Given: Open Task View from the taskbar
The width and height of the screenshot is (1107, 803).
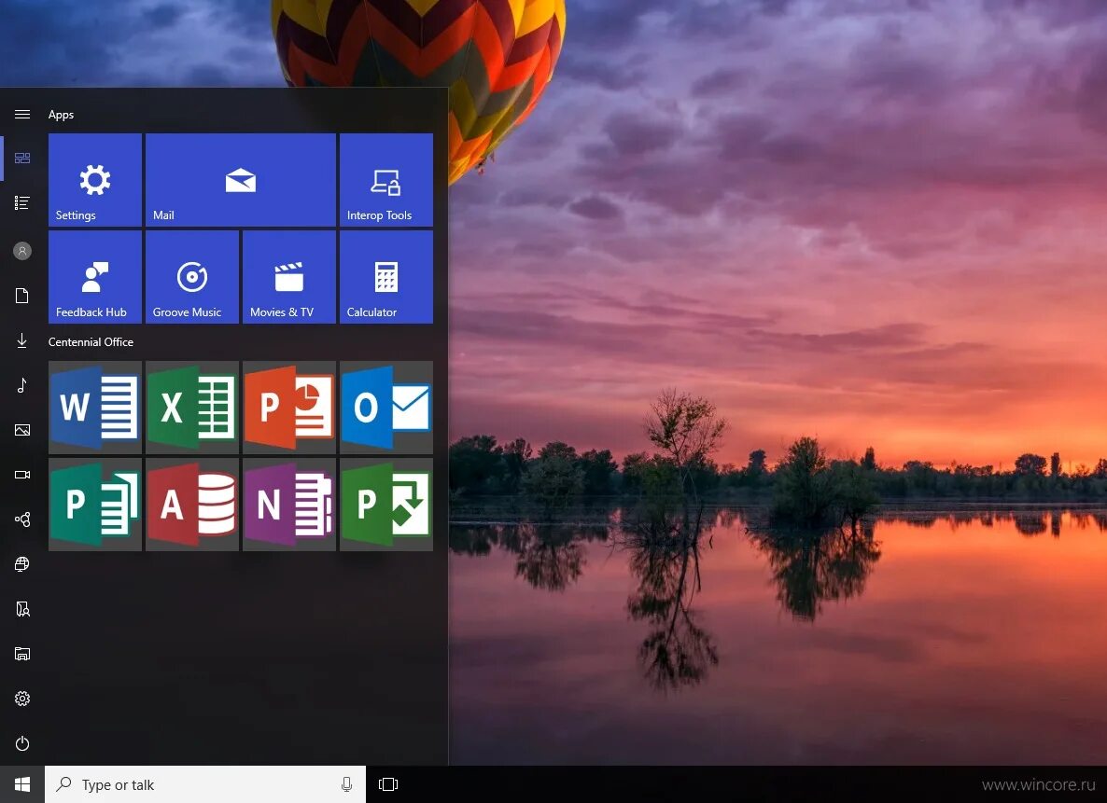Looking at the screenshot, I should tap(388, 784).
